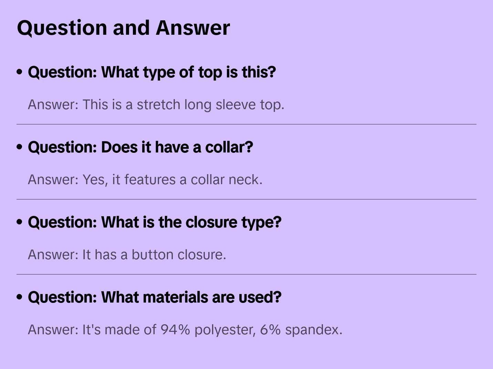Click the '94% polyester, 6% spandex' answer
This screenshot has height=369, width=493.
point(185,330)
